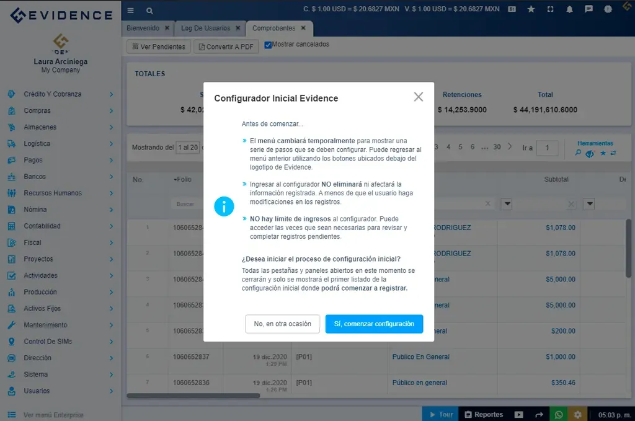Image resolution: width=635 pixels, height=421 pixels.
Task: Switch to the Bienvenido tab
Action: point(144,28)
